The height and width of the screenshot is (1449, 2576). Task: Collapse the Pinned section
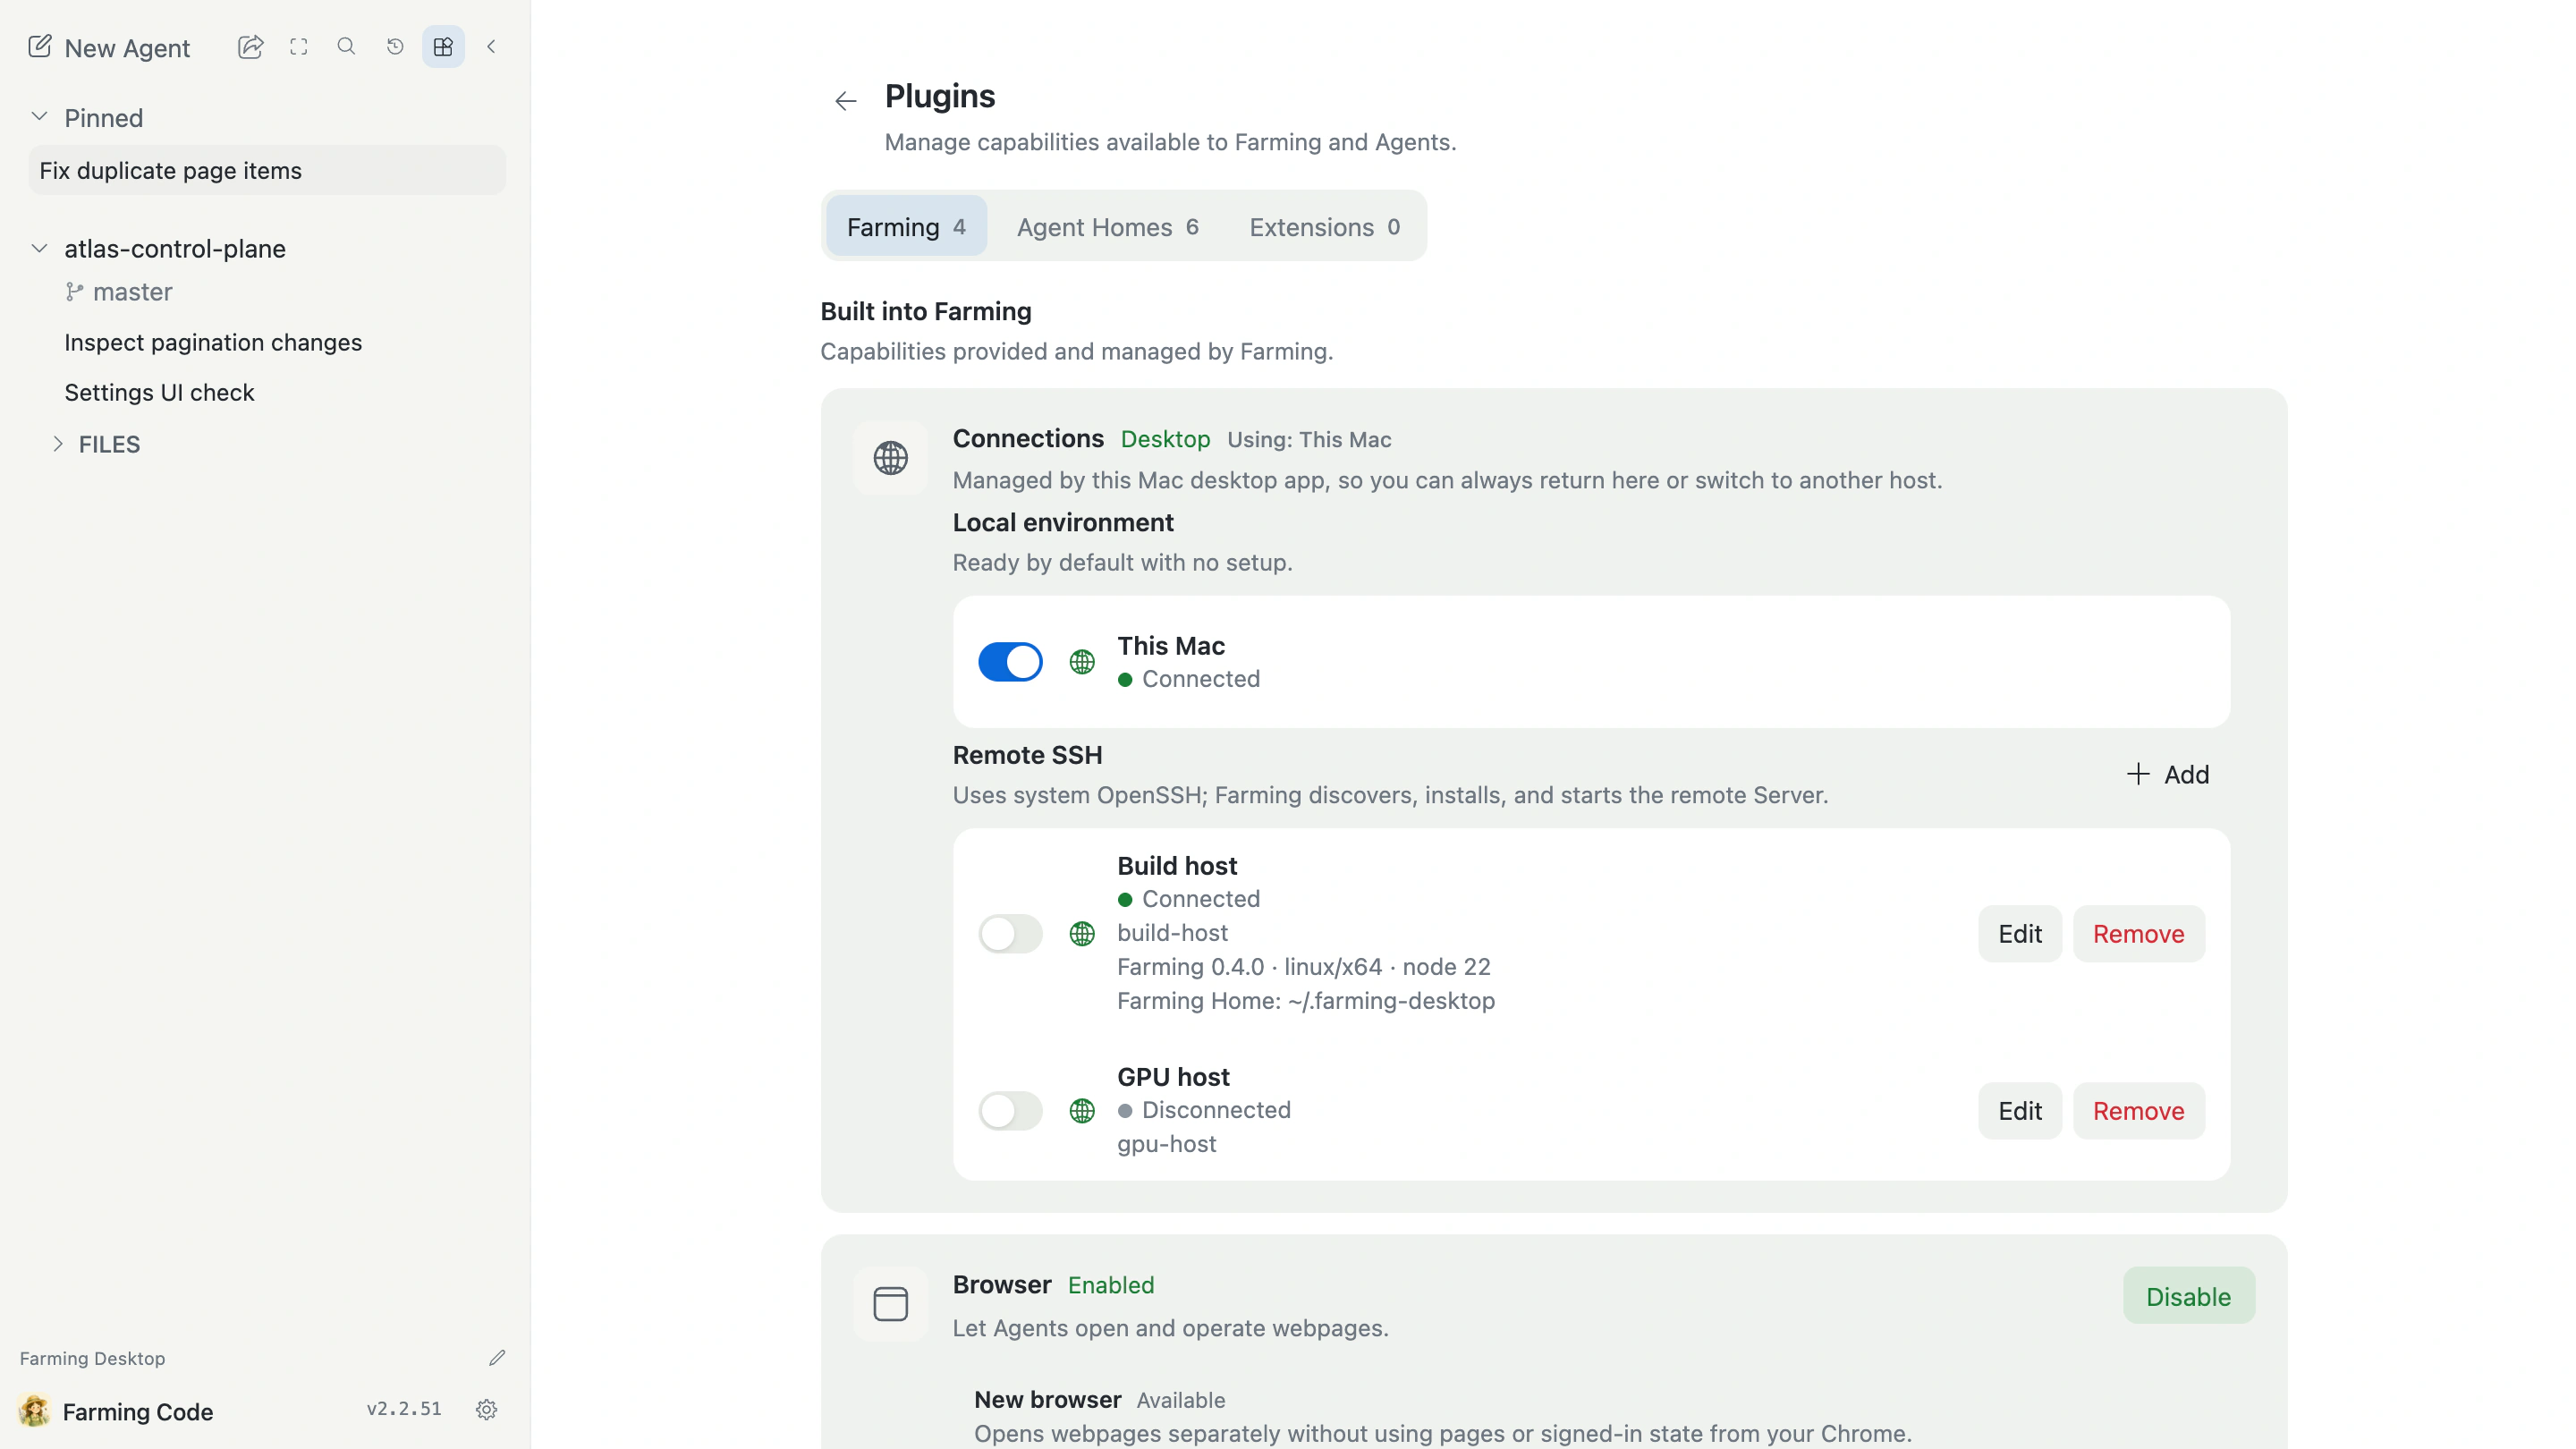(39, 117)
